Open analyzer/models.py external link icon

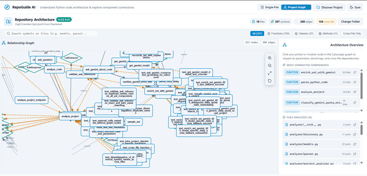click(355, 144)
